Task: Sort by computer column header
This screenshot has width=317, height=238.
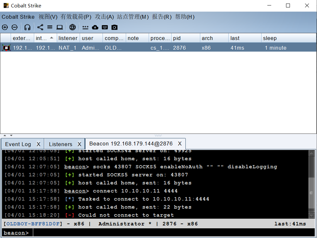Action: click(114, 38)
